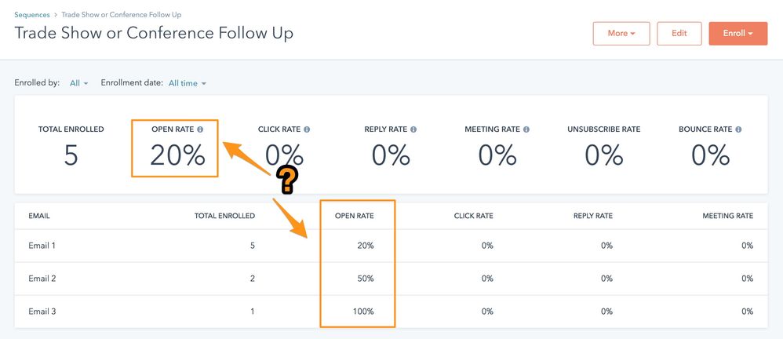Image resolution: width=783 pixels, height=339 pixels.
Task: Expand the Enroll dropdown button
Action: point(738,34)
